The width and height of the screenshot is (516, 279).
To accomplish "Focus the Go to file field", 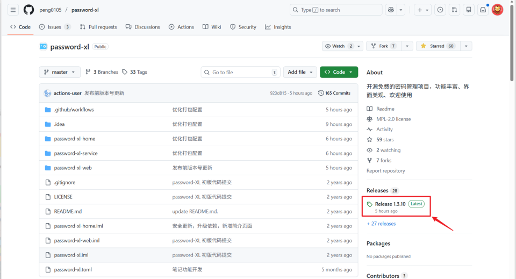I will pos(241,72).
